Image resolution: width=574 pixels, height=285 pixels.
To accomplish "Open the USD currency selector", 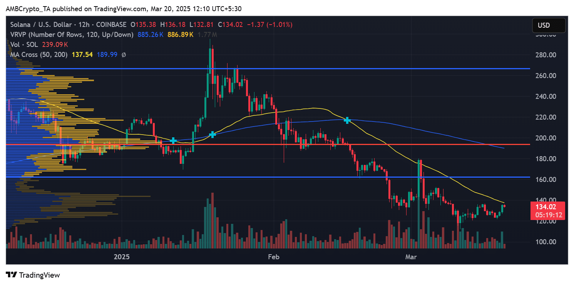I will point(549,25).
